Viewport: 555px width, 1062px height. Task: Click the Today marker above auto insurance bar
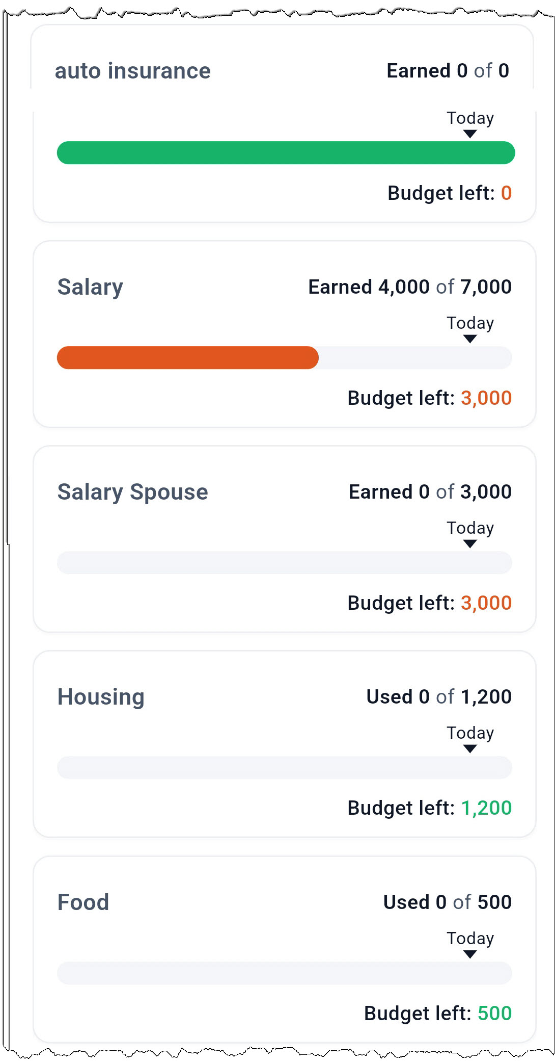pyautogui.click(x=470, y=123)
